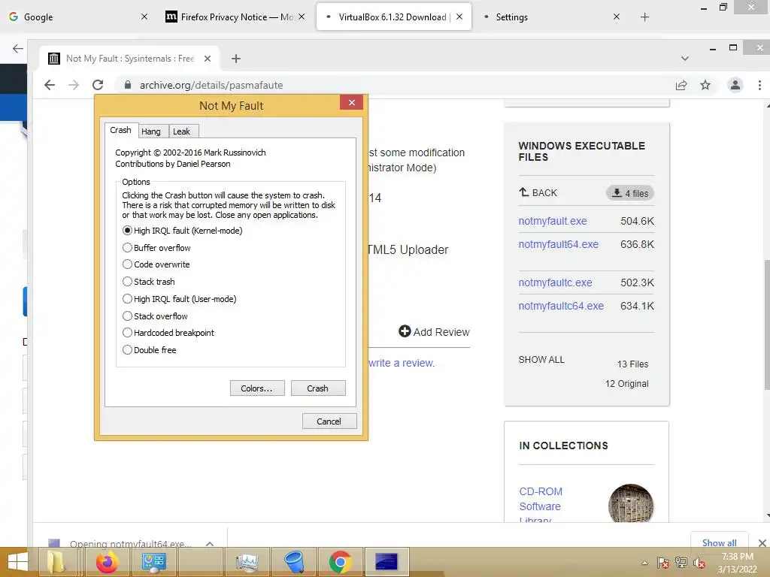The image size is (770, 577).
Task: Open CD-ROM Software Library collection
Action: click(541, 504)
